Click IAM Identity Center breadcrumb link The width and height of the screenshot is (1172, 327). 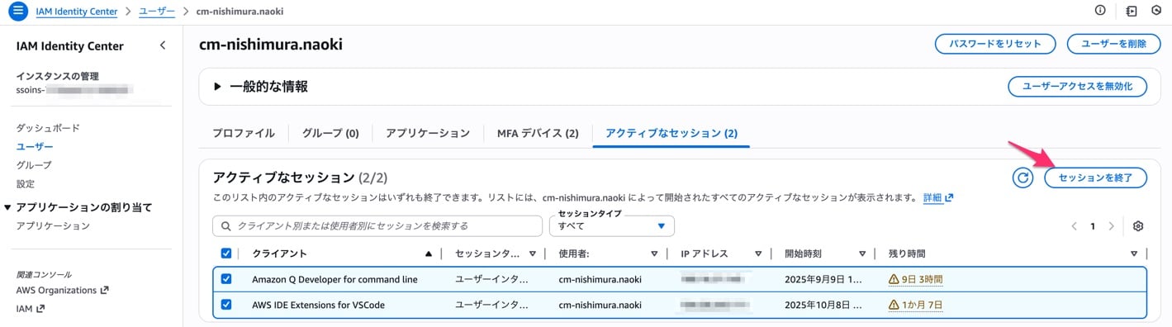coord(76,12)
